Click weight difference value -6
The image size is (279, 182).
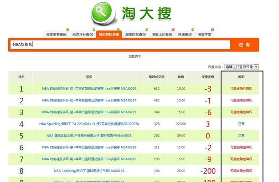[x=208, y=112]
